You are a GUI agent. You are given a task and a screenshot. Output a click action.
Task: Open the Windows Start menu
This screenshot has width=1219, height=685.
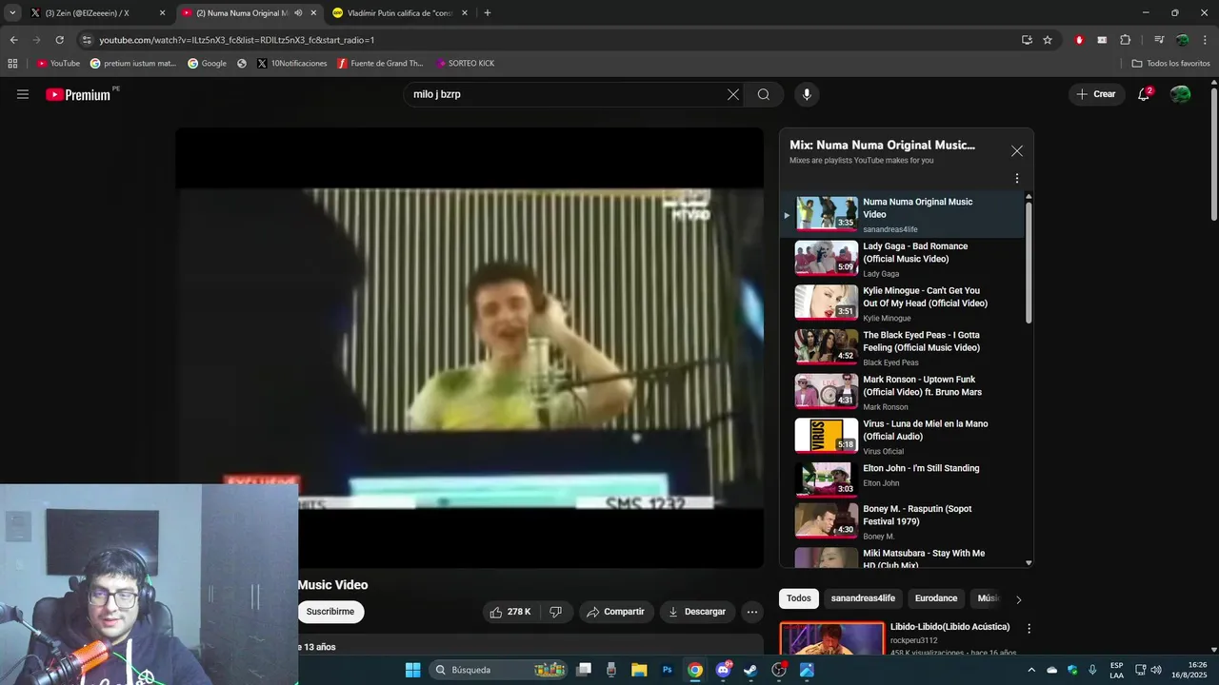click(x=412, y=670)
